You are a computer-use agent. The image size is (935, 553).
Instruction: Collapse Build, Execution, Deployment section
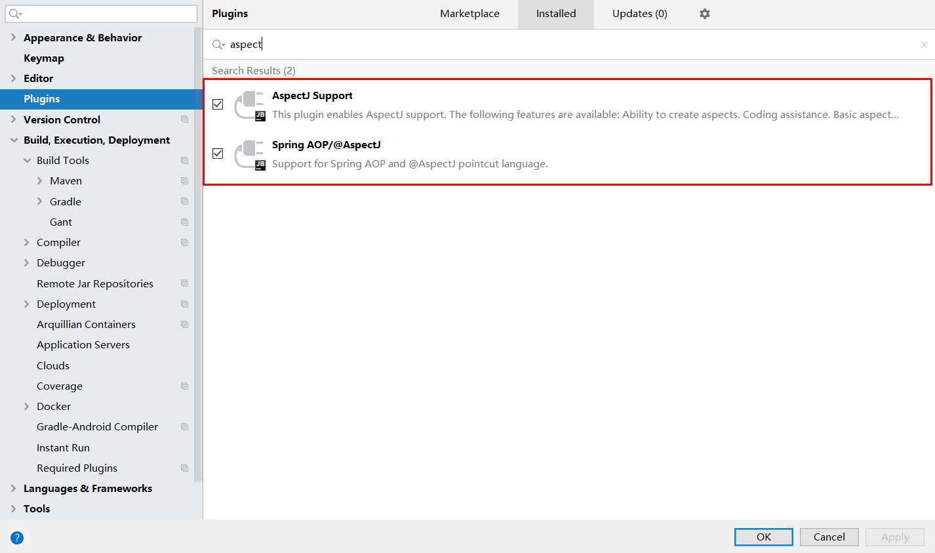(13, 140)
